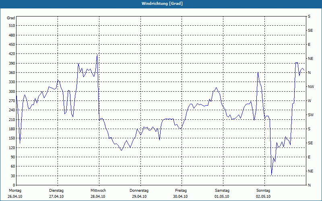Select the "N" compass label beside the 360 gridline
The width and height of the screenshot is (322, 201).
309,73
